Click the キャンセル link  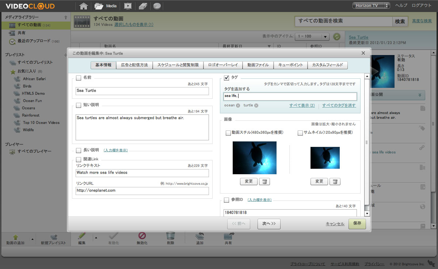pyautogui.click(x=335, y=224)
